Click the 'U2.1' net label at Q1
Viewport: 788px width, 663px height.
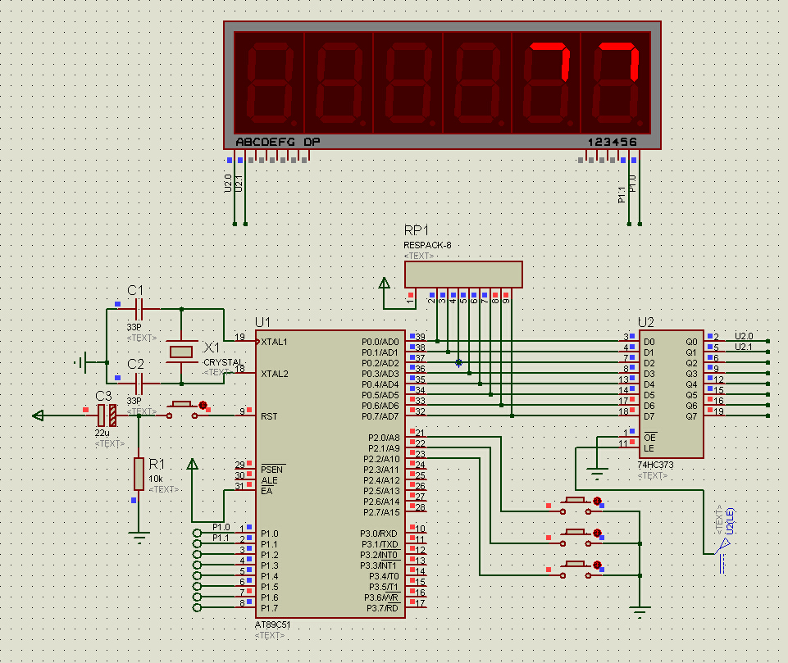[x=743, y=347]
